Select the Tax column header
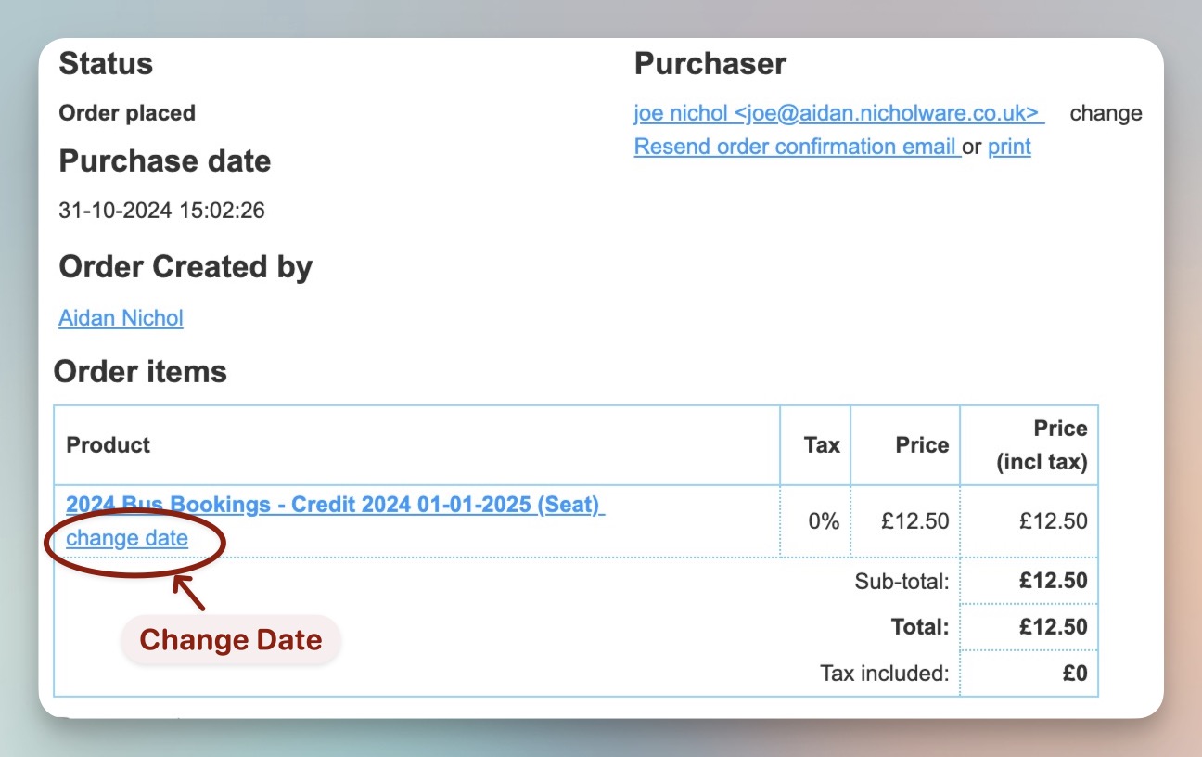The width and height of the screenshot is (1202, 757). (821, 444)
